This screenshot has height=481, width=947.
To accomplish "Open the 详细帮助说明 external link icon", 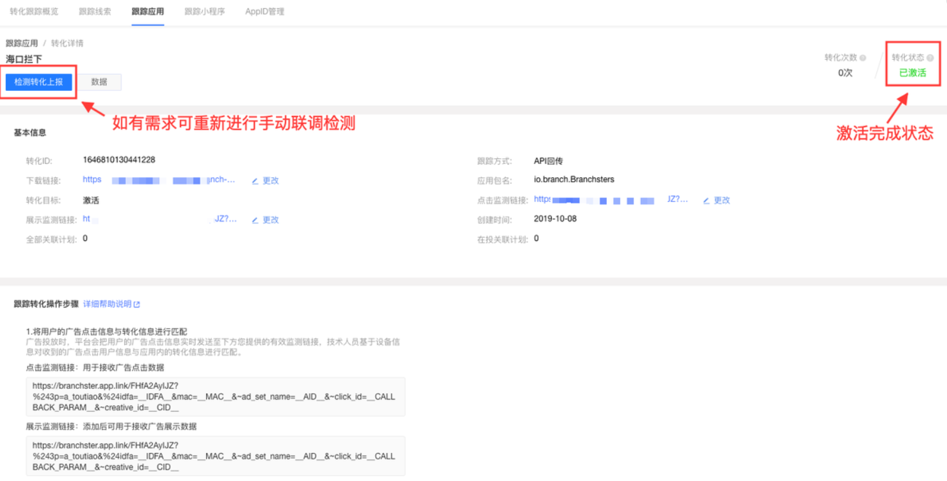I will tap(137, 304).
